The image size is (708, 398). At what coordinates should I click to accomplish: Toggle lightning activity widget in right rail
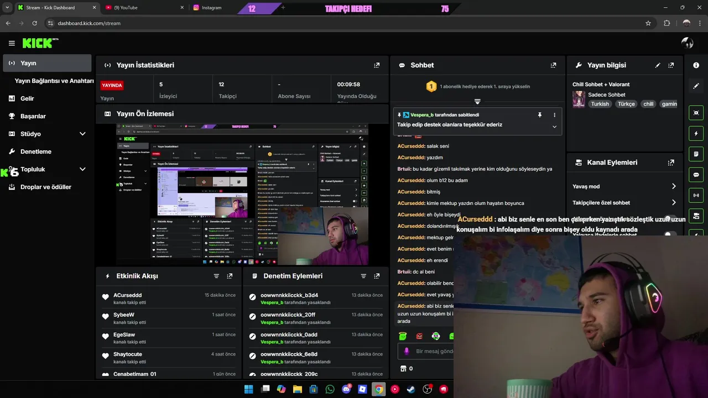(x=696, y=133)
